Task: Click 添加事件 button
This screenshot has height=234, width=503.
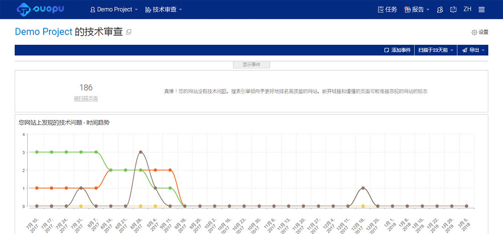Action: 397,50
